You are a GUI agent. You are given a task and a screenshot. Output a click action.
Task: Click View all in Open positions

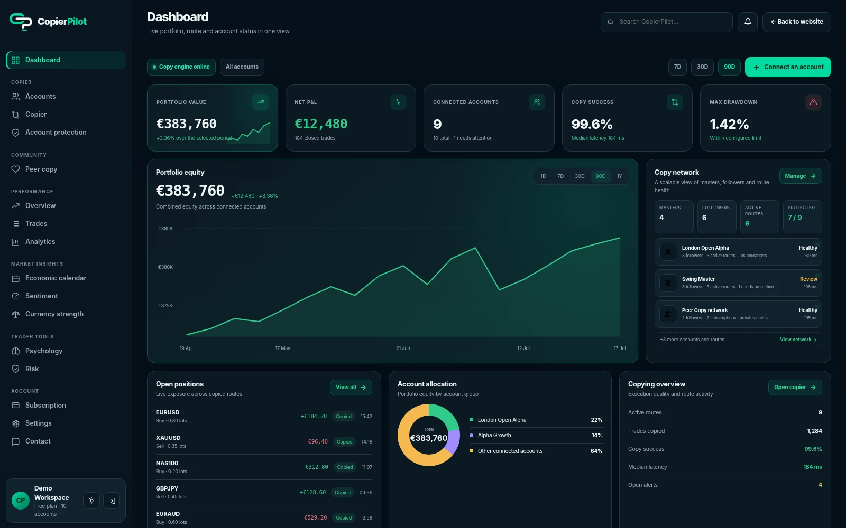[351, 388]
